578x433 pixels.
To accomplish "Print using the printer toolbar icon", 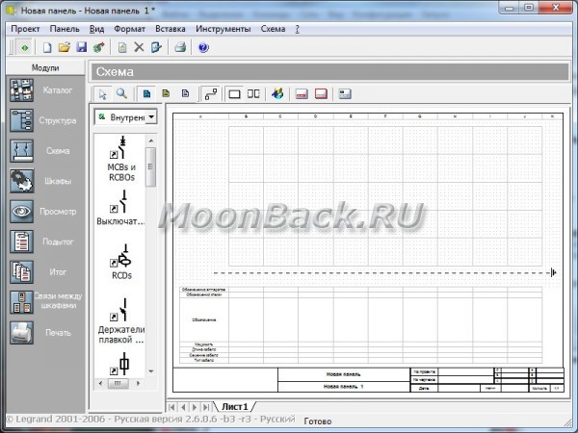I will [x=180, y=47].
